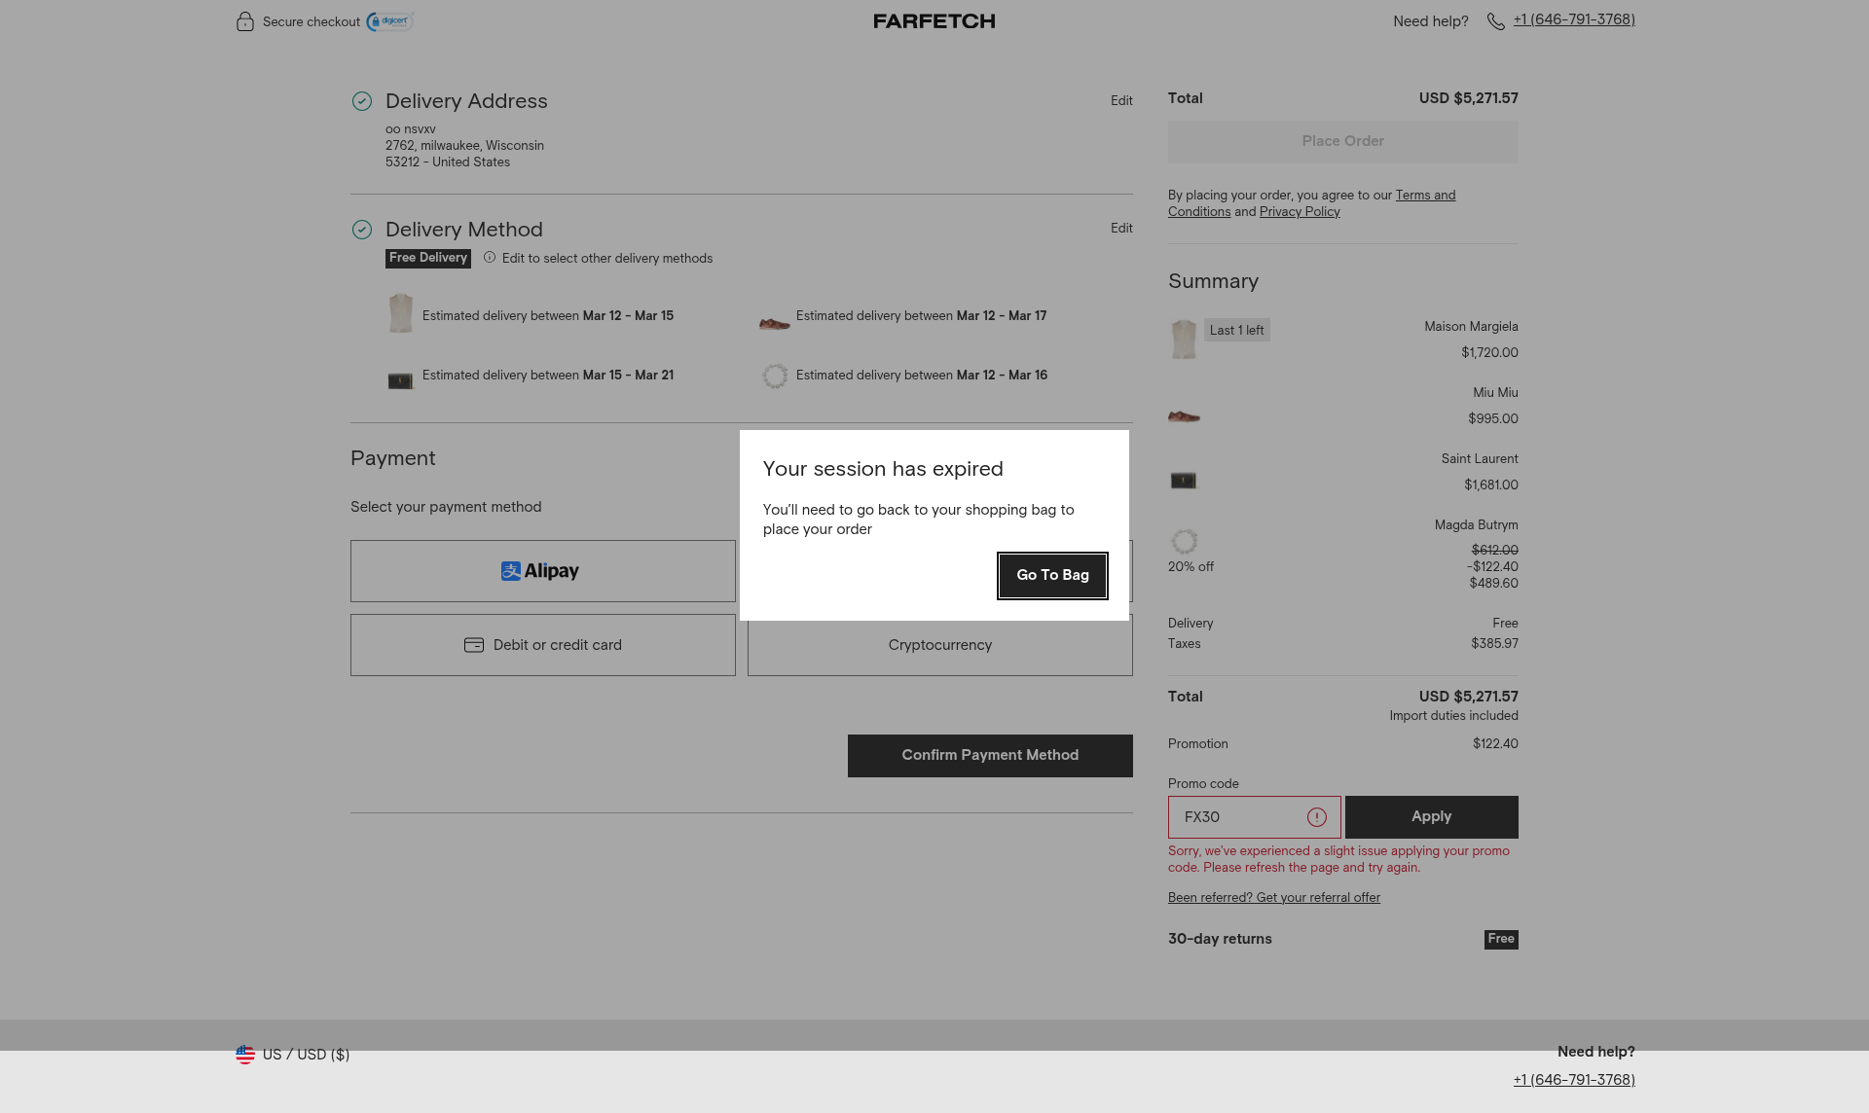Click the phone icon near Need help
The width and height of the screenshot is (1869, 1113).
1495,21
